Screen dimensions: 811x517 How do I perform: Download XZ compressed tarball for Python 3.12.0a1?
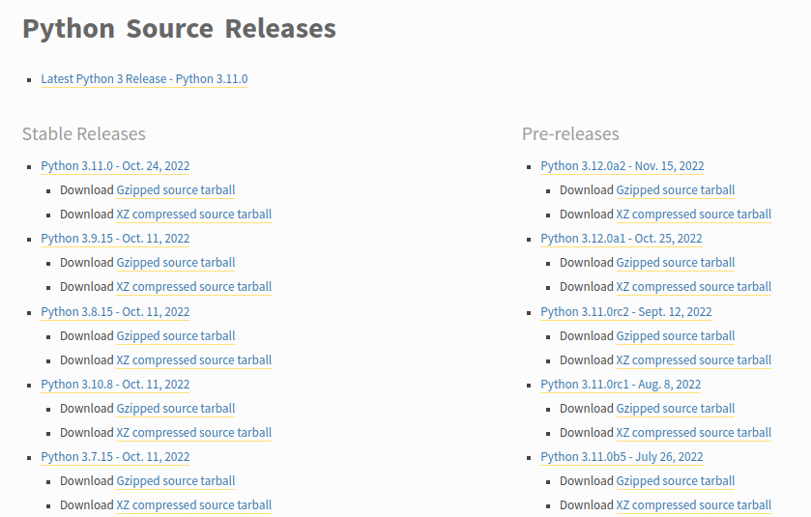pyautogui.click(x=694, y=287)
